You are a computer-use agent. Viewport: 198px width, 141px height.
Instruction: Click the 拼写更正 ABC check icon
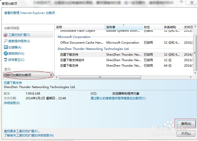coord(6,60)
